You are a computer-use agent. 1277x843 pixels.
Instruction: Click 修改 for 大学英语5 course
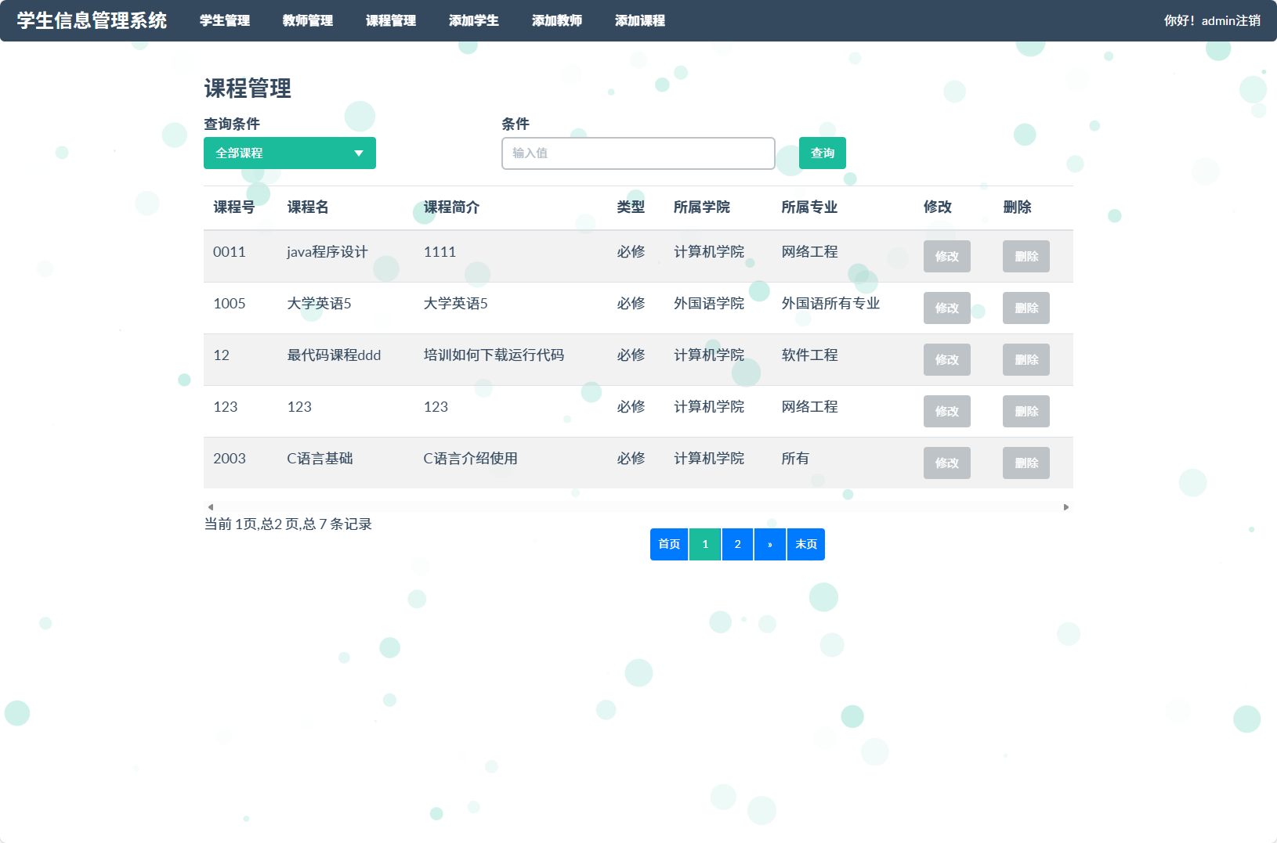point(946,308)
